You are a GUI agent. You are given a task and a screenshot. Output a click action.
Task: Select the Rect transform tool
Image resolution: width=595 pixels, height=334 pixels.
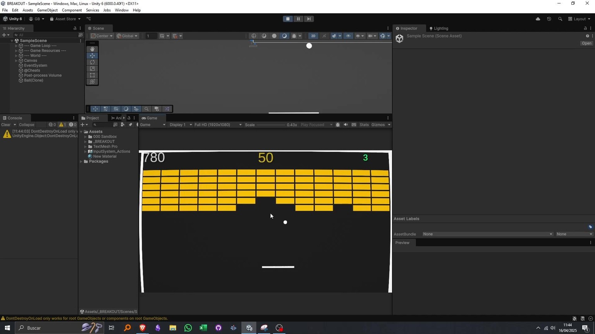point(92,75)
